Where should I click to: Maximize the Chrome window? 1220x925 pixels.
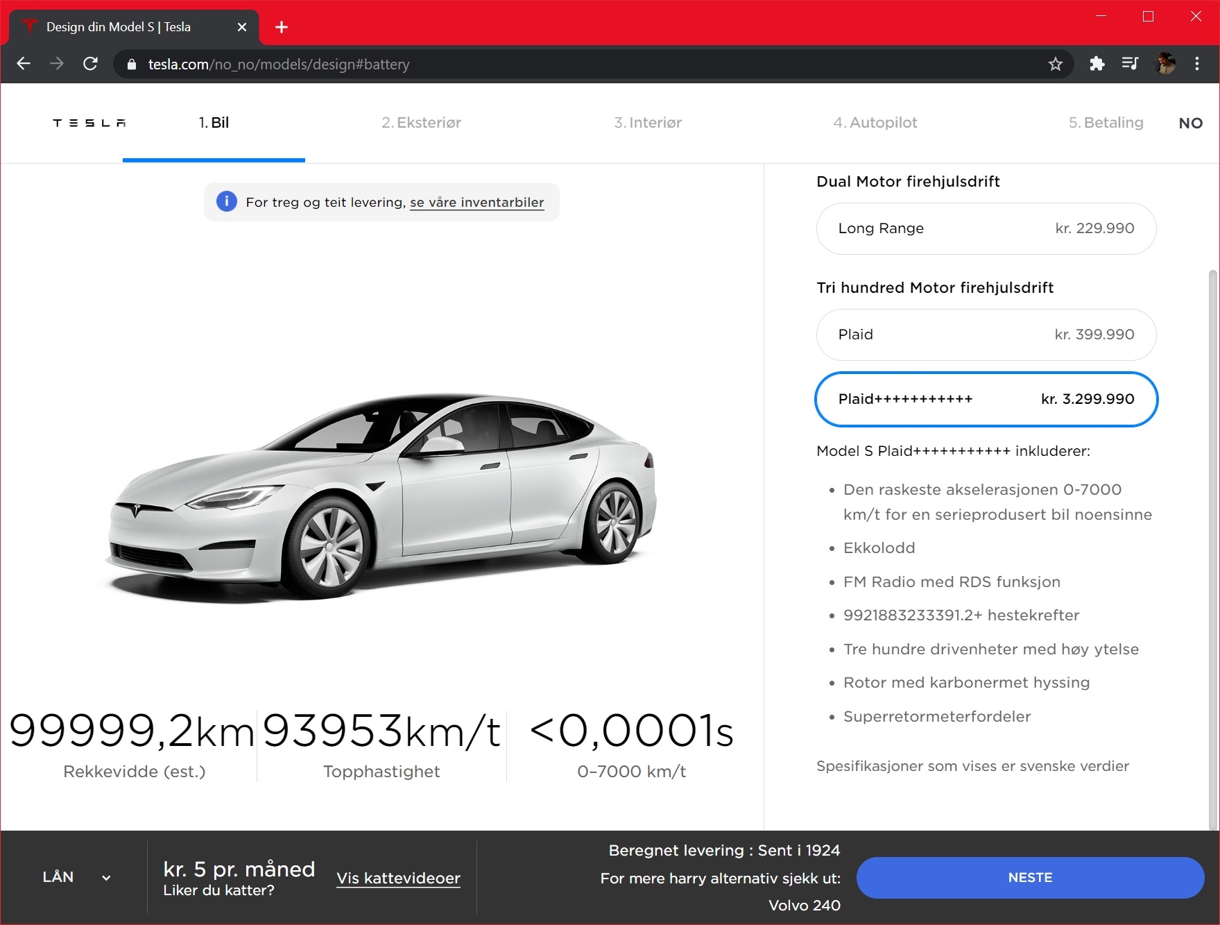pyautogui.click(x=1149, y=16)
